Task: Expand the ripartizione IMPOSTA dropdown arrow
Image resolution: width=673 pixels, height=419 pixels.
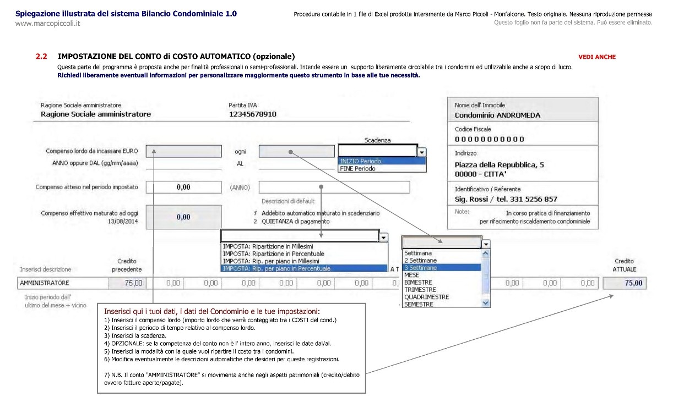Action: point(383,236)
